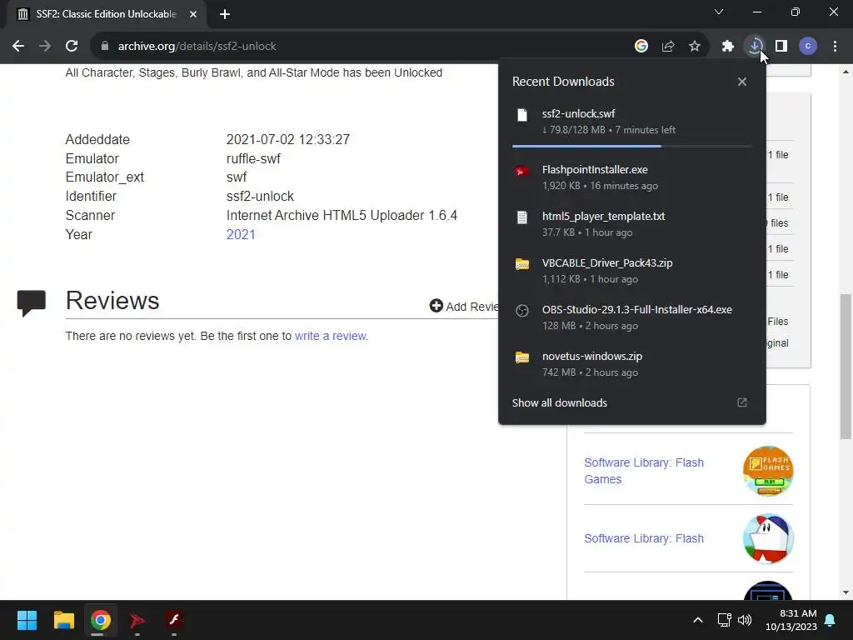Screen dimensions: 853x640
Task: Show hidden system tray icons
Action: click(698, 620)
